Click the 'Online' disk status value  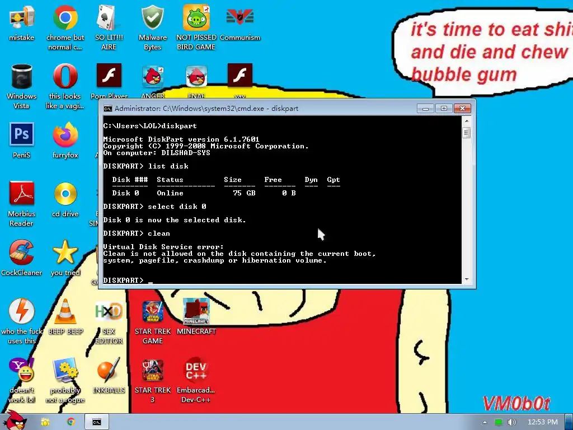[x=170, y=193]
